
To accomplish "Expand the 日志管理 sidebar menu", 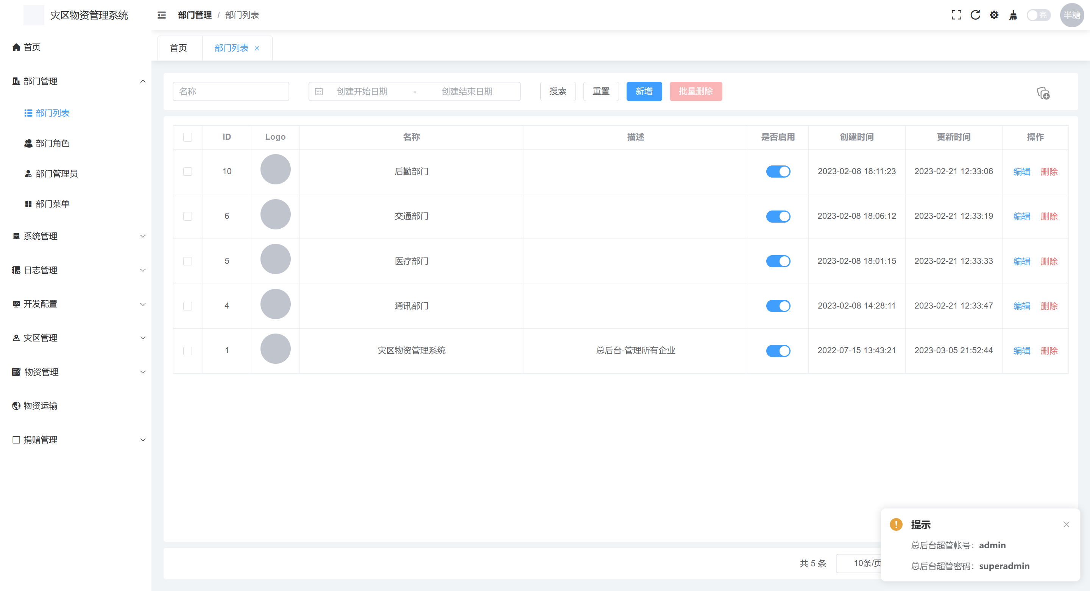I will point(76,270).
